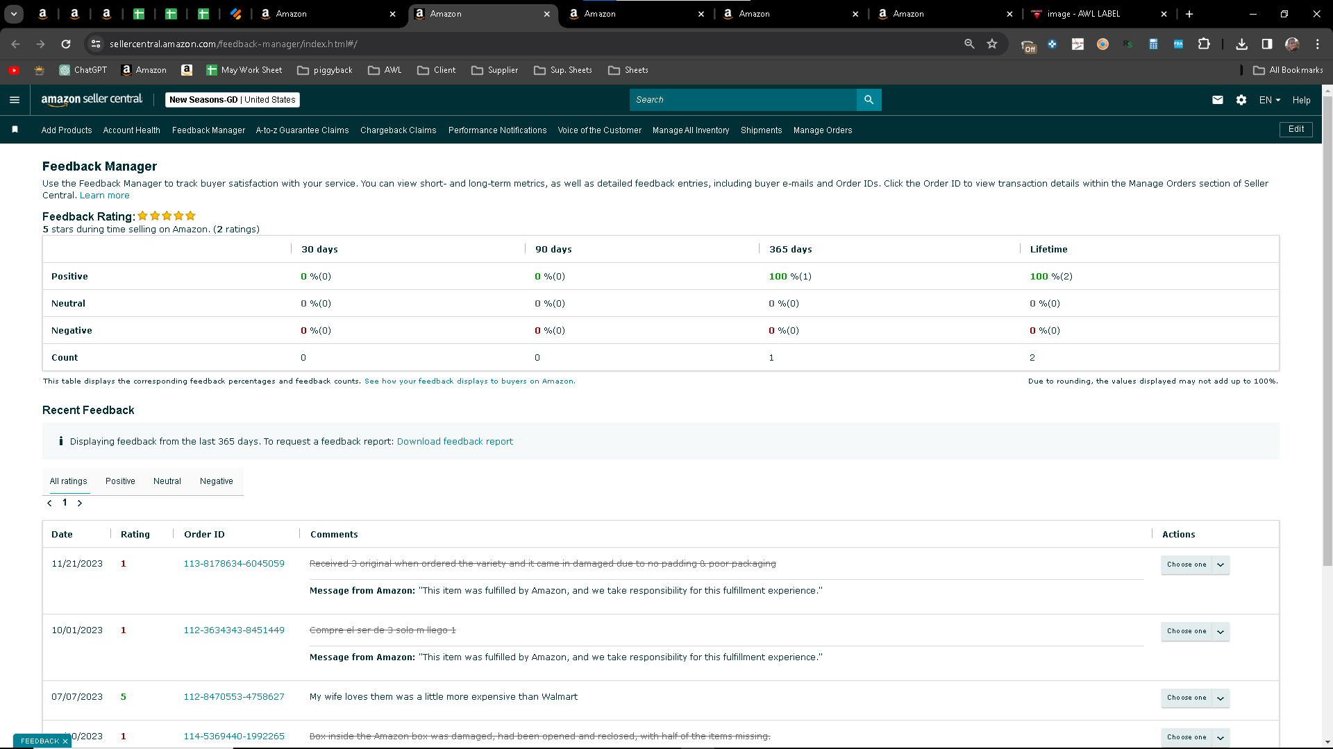The height and width of the screenshot is (749, 1333).
Task: Click into the Seller Central search field
Action: point(743,100)
